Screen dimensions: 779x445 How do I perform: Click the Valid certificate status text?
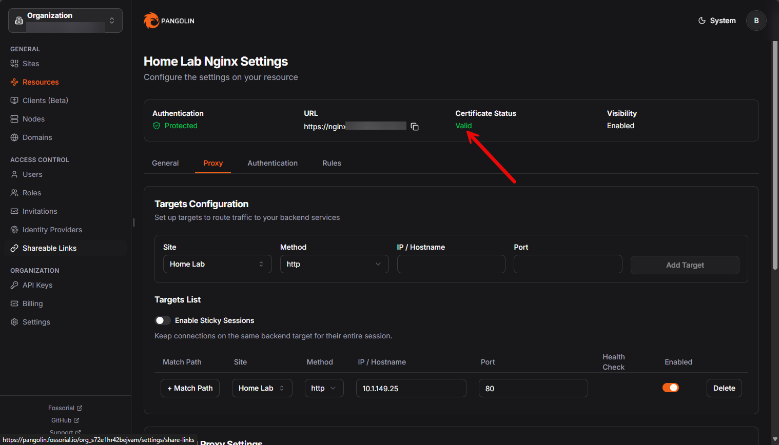(x=463, y=126)
